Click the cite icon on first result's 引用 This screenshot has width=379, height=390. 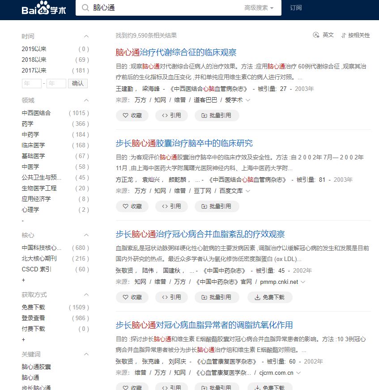(165, 116)
